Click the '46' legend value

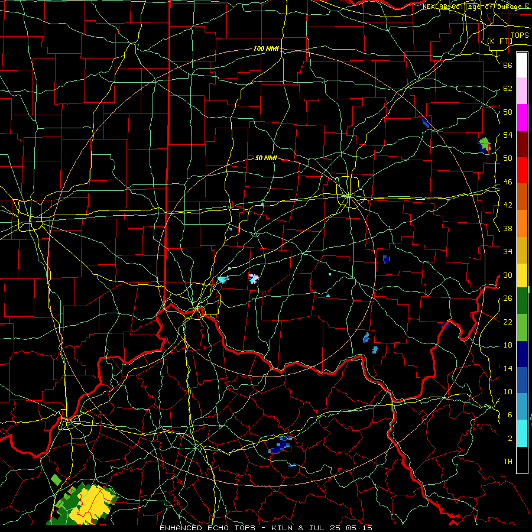508,182
